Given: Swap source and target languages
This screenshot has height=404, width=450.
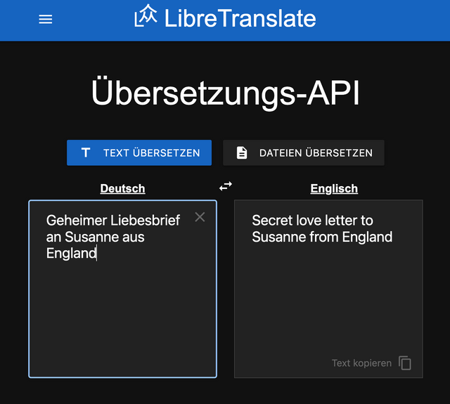Looking at the screenshot, I should pos(226,186).
